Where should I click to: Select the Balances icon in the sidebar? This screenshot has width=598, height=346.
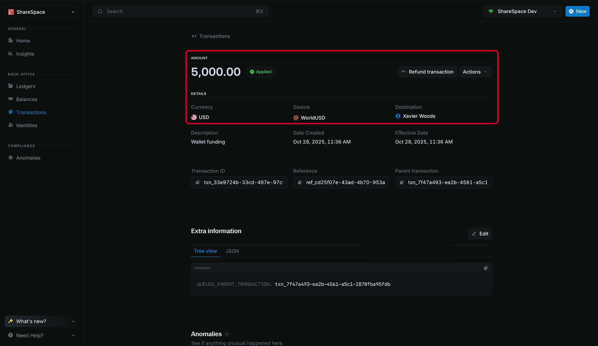(11, 99)
